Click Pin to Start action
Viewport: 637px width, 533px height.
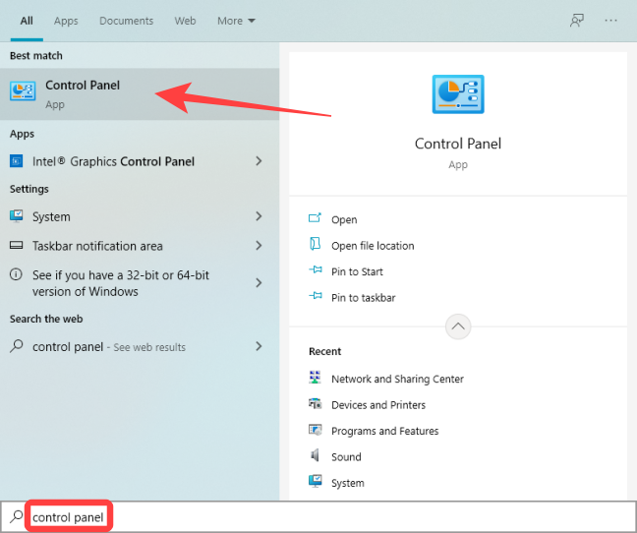pyautogui.click(x=357, y=271)
